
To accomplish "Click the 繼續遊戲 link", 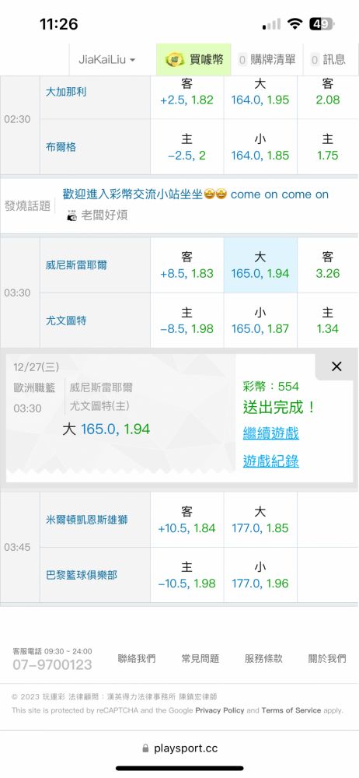I will [270, 433].
